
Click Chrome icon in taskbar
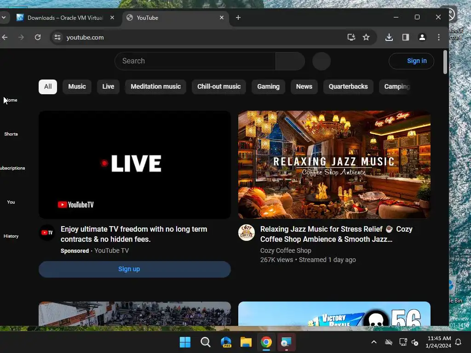coord(266,342)
